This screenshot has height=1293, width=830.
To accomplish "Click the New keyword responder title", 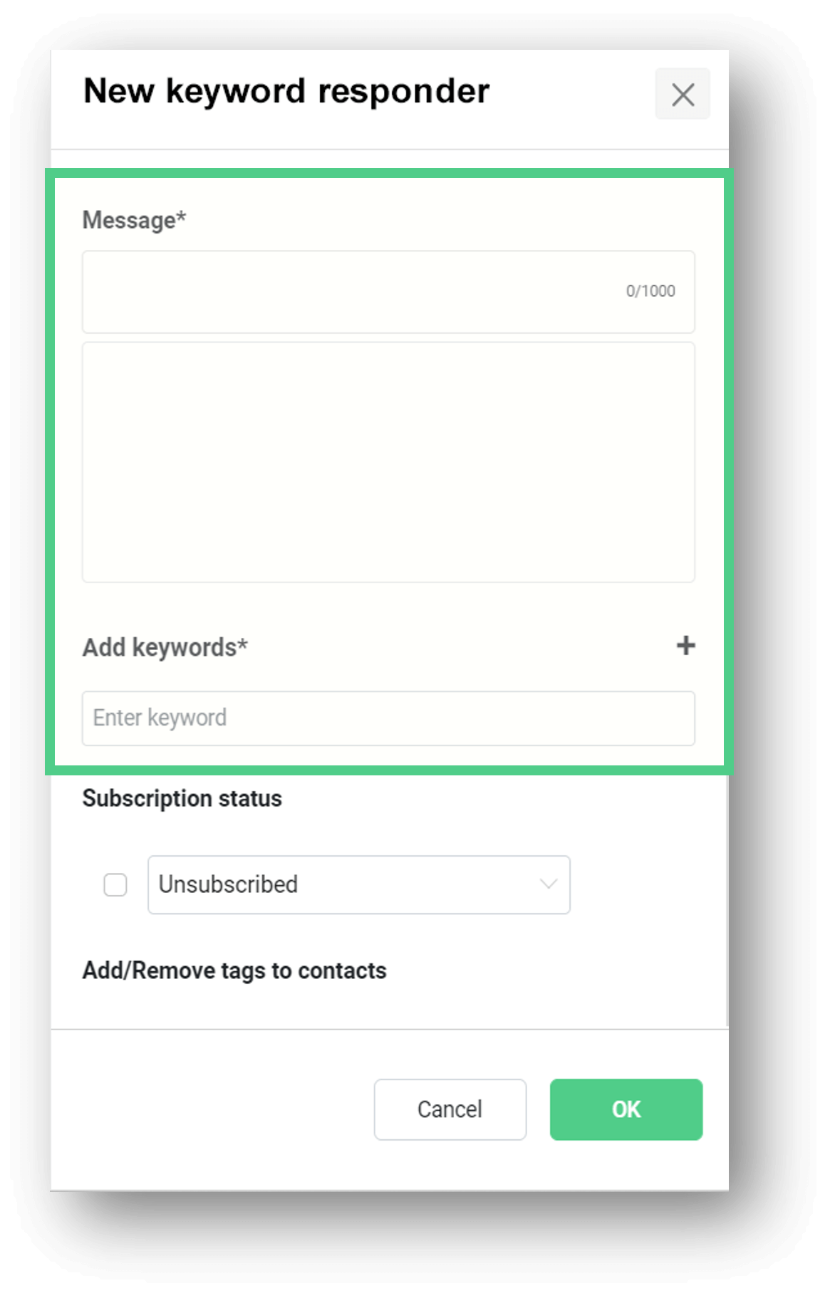I will (286, 91).
